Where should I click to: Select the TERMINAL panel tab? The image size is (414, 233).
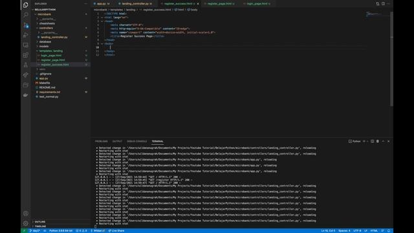tap(158, 141)
